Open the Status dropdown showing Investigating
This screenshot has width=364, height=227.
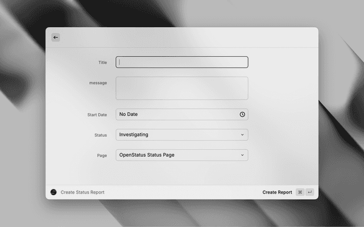point(176,135)
